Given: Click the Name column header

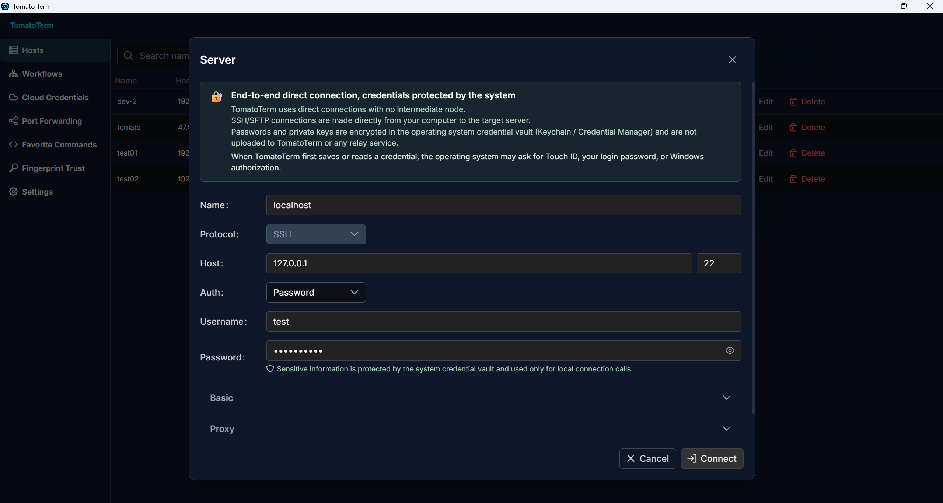Looking at the screenshot, I should [x=126, y=80].
